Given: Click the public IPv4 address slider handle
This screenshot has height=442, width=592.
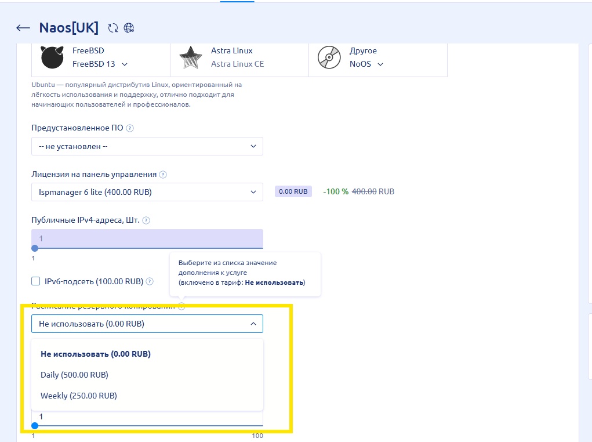Looking at the screenshot, I should pos(35,248).
